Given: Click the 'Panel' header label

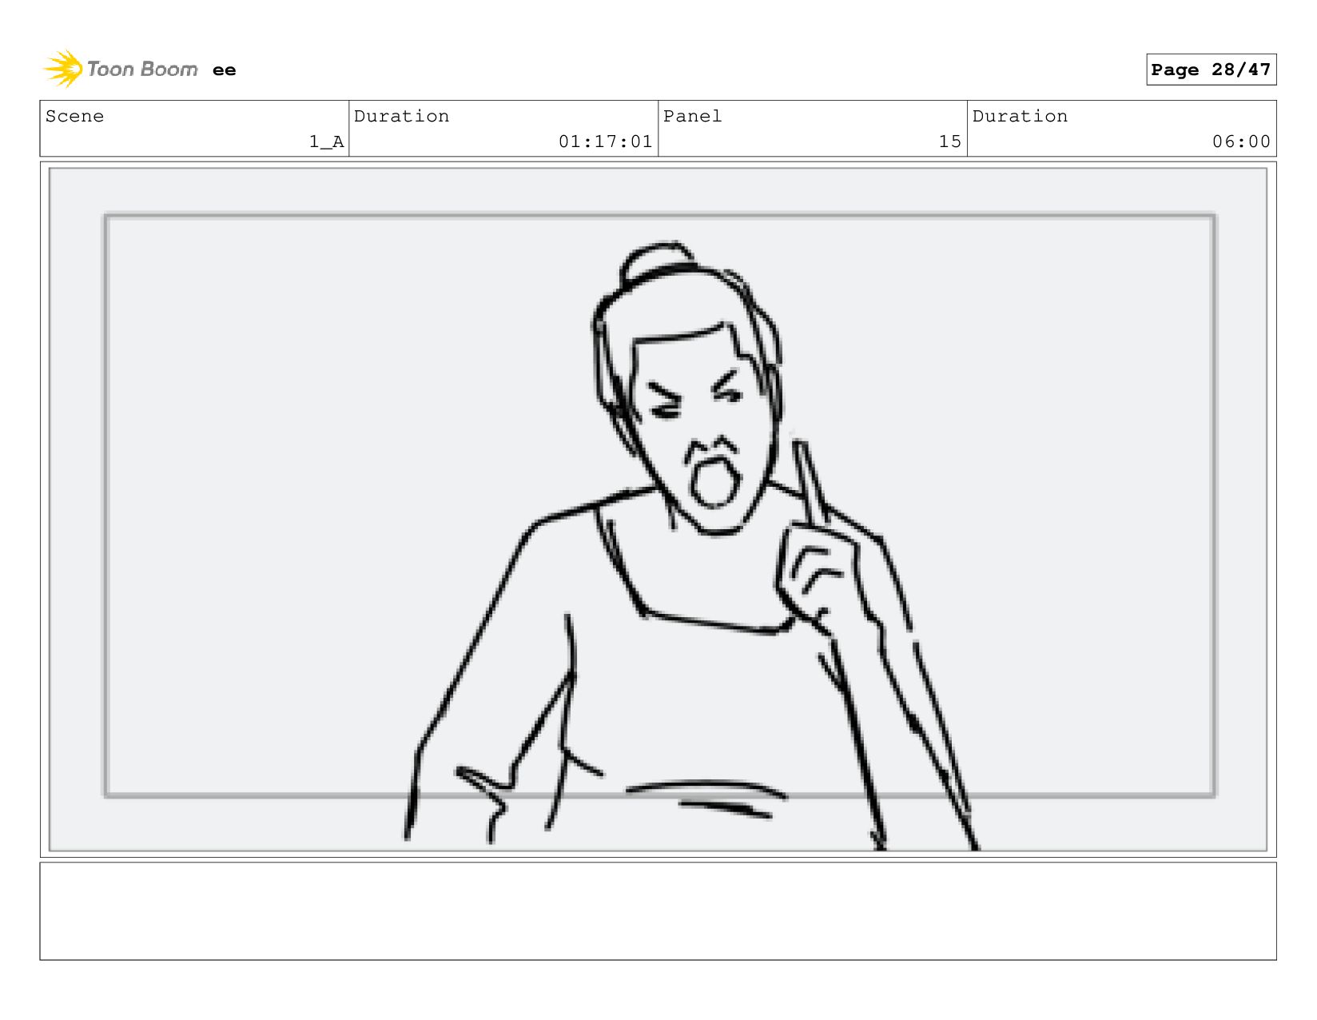Looking at the screenshot, I should [x=692, y=116].
